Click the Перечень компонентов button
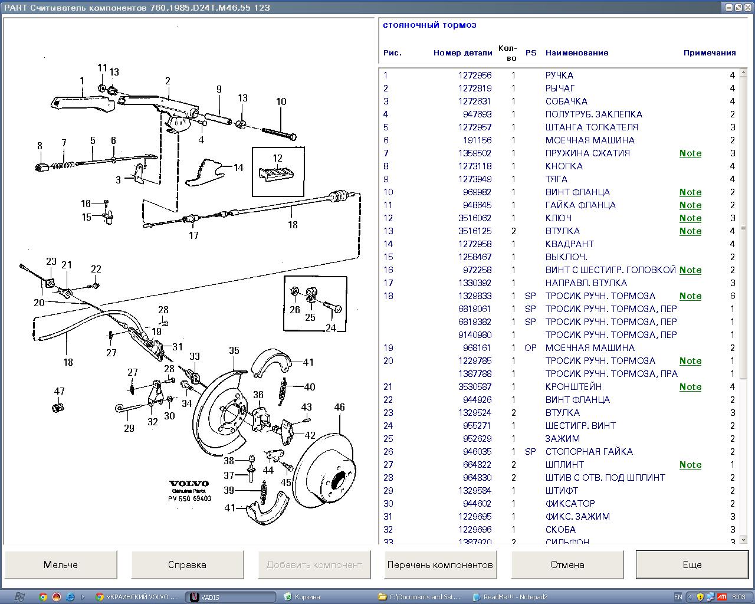The image size is (755, 604). pyautogui.click(x=440, y=565)
